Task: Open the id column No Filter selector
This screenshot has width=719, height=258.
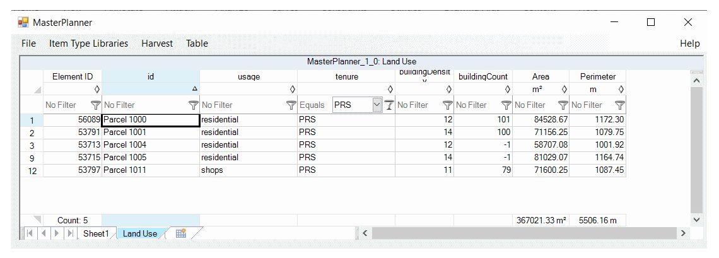Action: tap(120, 105)
